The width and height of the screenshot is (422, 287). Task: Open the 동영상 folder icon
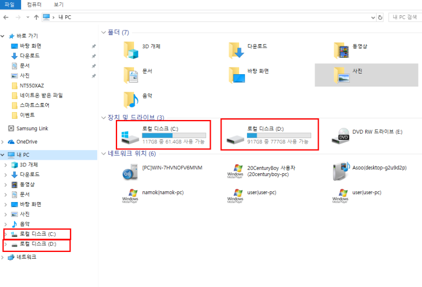[x=341, y=50]
